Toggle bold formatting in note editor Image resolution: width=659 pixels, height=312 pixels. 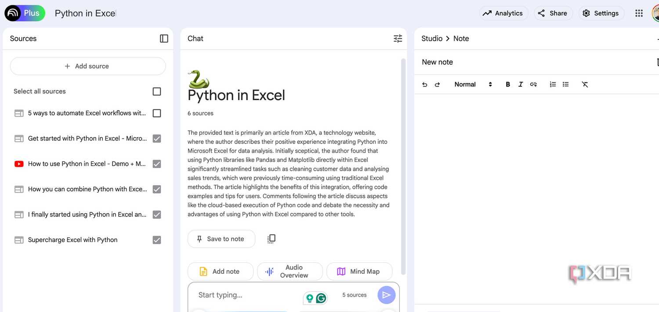(508, 84)
